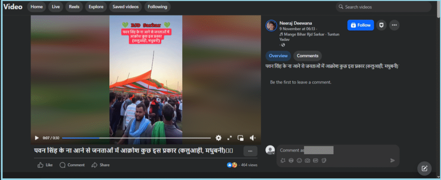Open three-dot menu beside video title
This screenshot has width=441, height=180.
250,151
